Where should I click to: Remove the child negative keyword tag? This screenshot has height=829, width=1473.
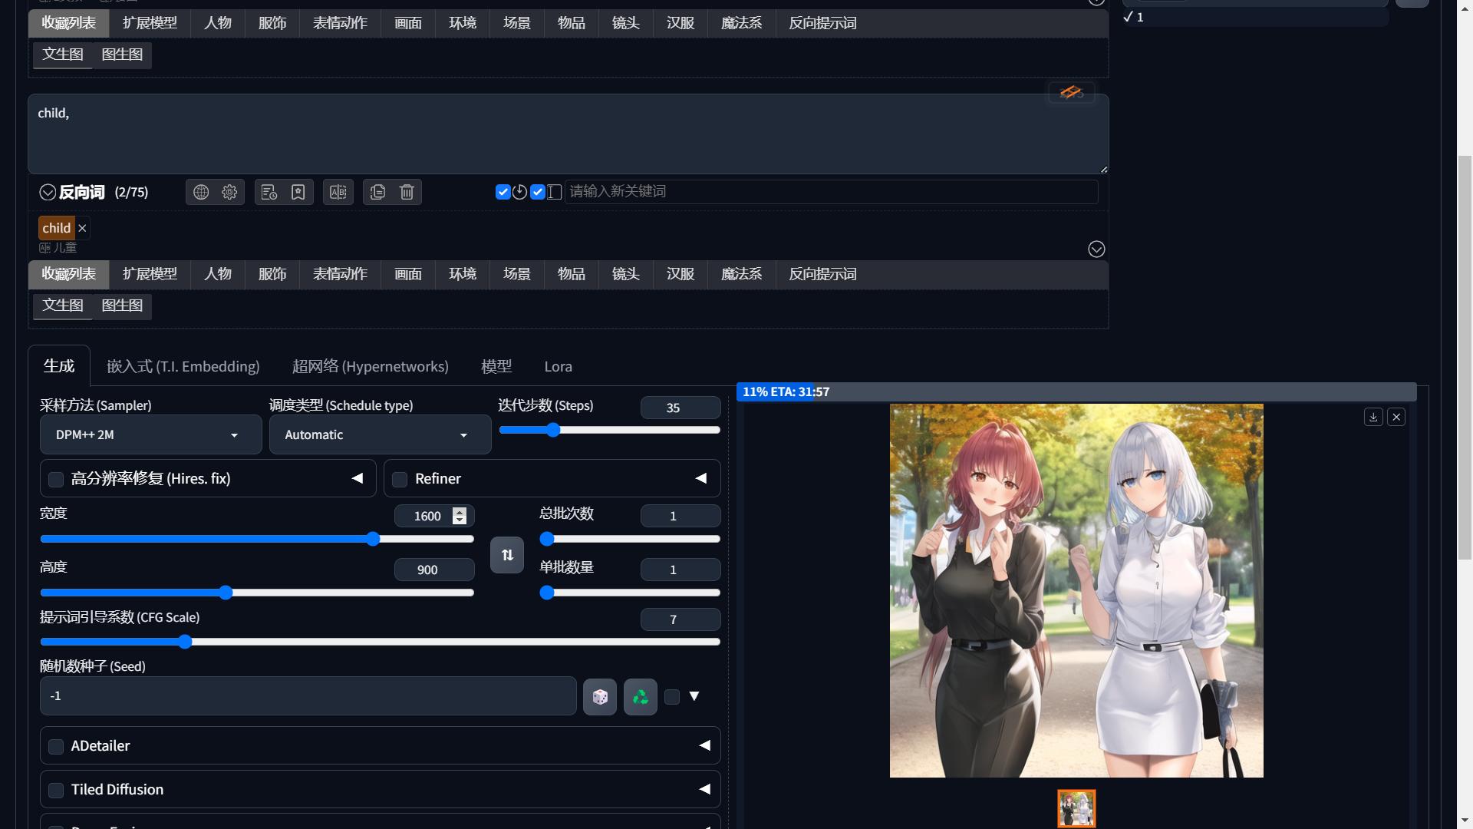(82, 228)
